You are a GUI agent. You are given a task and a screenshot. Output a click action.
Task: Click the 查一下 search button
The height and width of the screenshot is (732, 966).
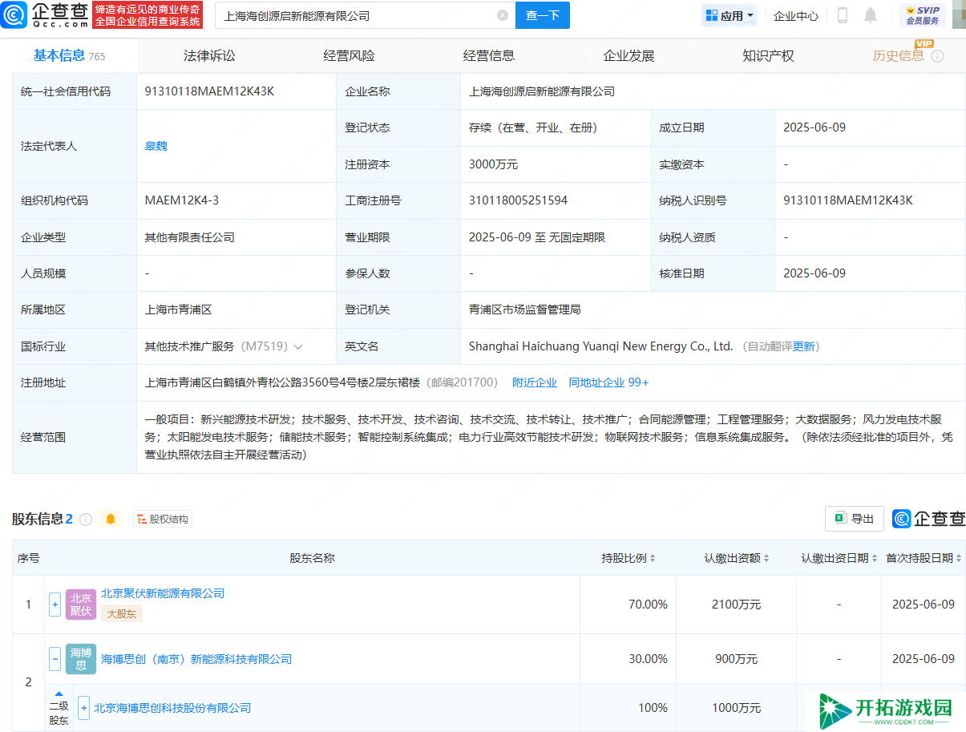click(x=543, y=15)
